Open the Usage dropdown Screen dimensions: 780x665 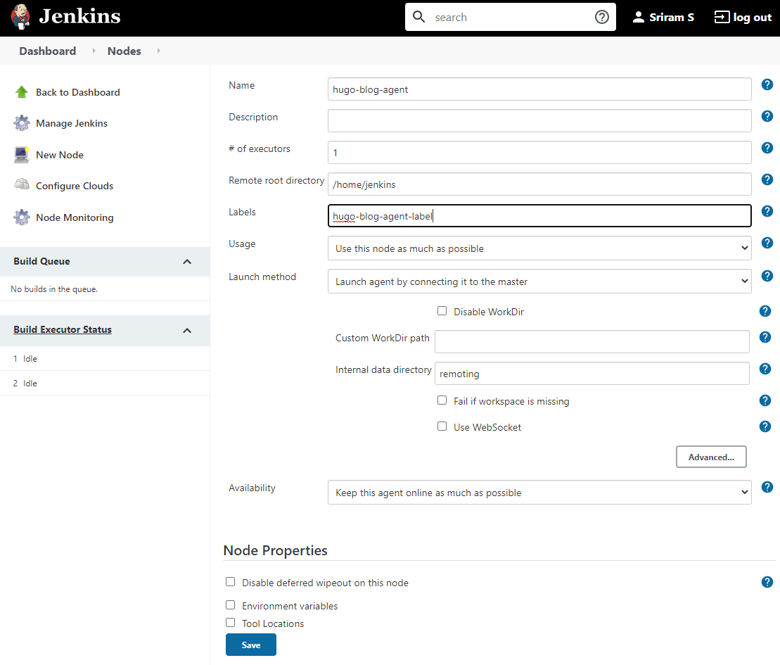[539, 248]
